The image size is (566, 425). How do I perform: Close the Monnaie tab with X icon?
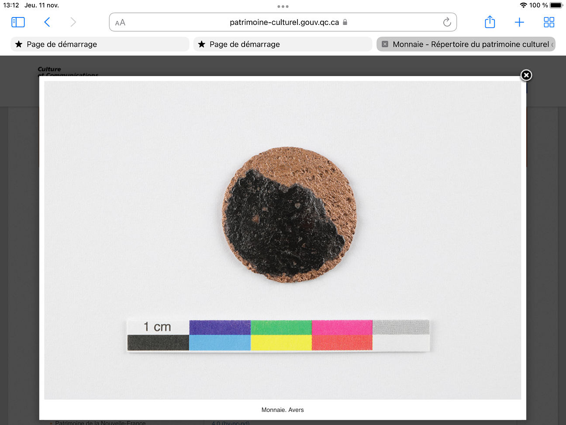coord(385,44)
